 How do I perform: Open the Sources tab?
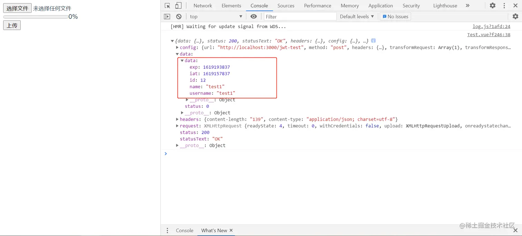click(286, 6)
